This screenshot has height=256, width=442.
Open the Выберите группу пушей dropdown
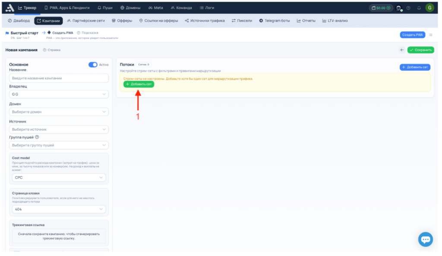[59, 145]
